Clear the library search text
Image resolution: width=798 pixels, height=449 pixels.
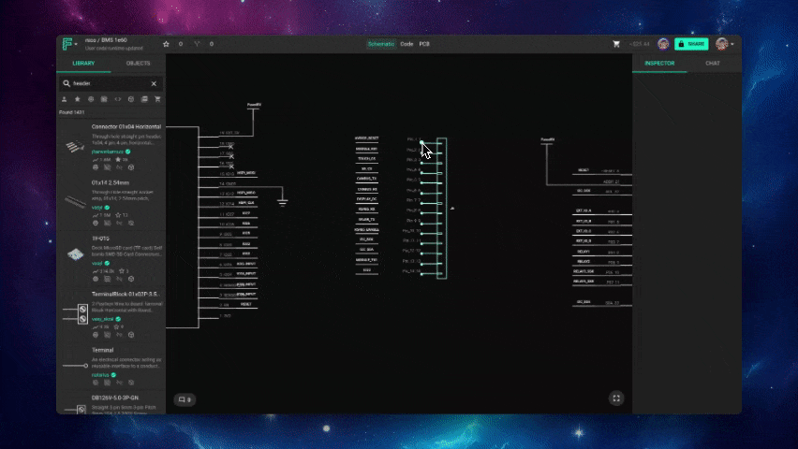pyautogui.click(x=154, y=83)
